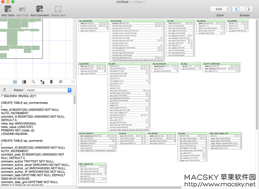Select the wp_posts table header

(x=129, y=64)
